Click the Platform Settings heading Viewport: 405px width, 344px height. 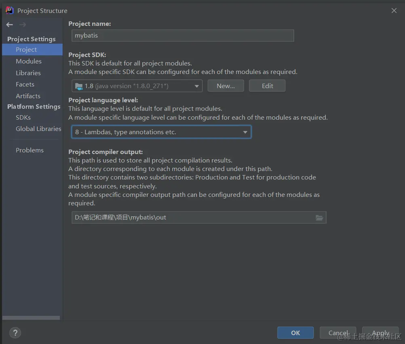point(34,106)
